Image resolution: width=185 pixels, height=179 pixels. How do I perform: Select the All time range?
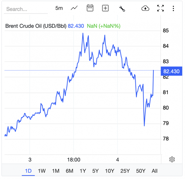pyautogui.click(x=155, y=171)
